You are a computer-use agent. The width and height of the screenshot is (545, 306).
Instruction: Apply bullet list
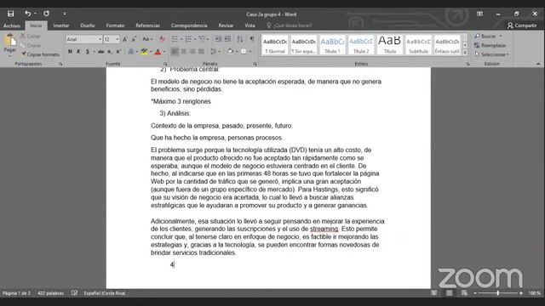pos(175,39)
